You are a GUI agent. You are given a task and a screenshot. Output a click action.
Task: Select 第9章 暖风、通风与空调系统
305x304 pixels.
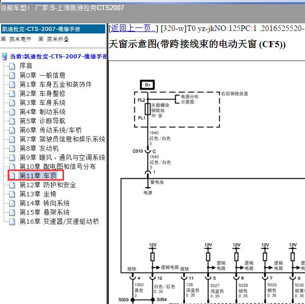[x=62, y=157]
